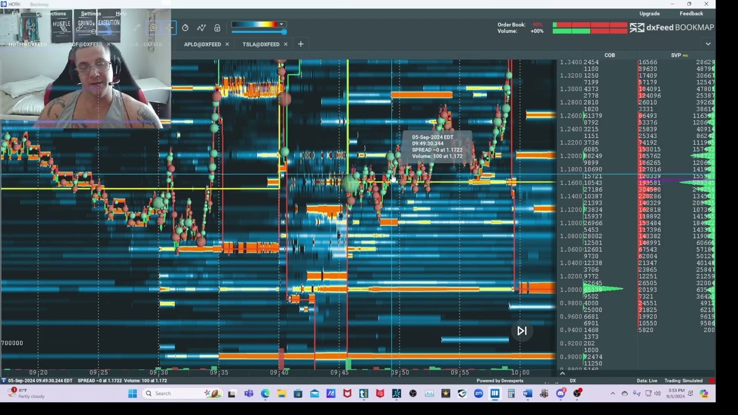Select the crosshair tool in the toolbar
This screenshot has width=738, height=415.
tap(169, 28)
